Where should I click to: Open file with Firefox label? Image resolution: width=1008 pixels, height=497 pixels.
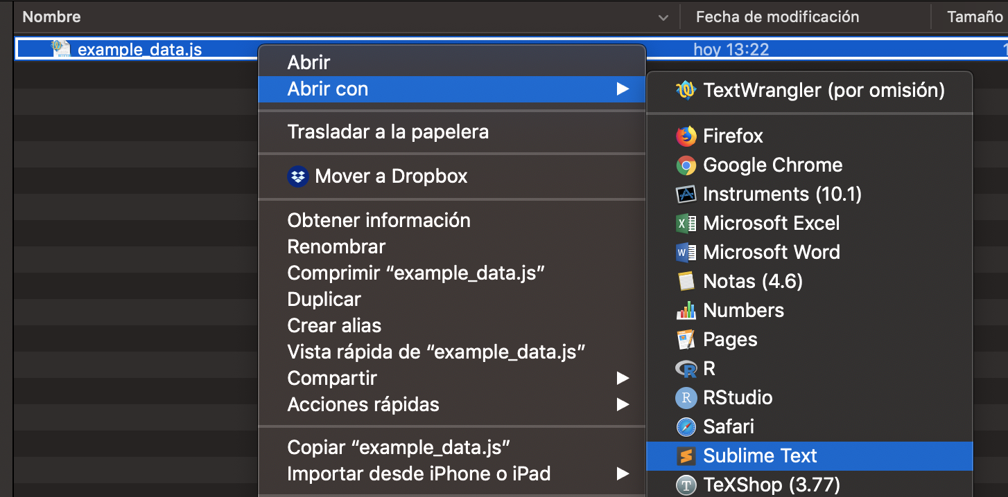tap(733, 136)
